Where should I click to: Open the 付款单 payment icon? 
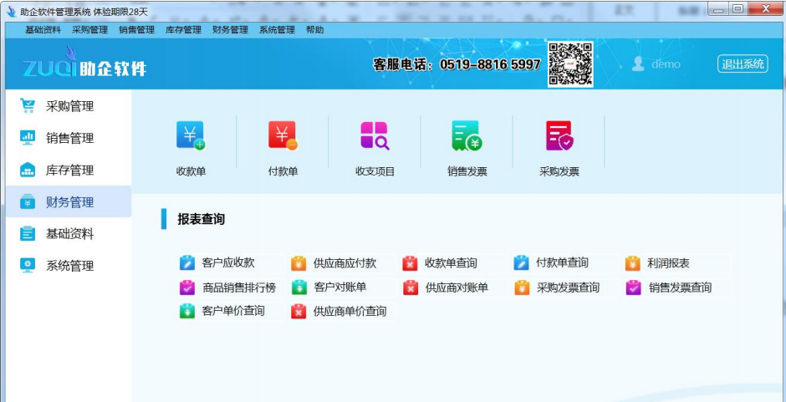(283, 136)
